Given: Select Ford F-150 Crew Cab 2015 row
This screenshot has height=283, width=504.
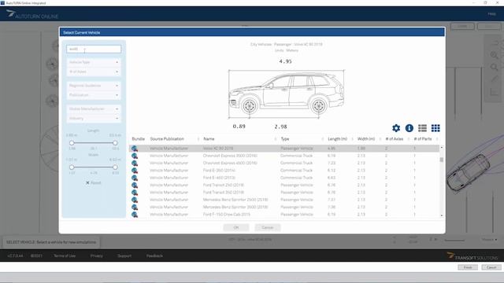Looking at the screenshot, I should point(284,215).
